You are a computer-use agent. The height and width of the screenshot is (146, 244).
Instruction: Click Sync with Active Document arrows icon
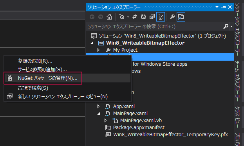[135, 17]
